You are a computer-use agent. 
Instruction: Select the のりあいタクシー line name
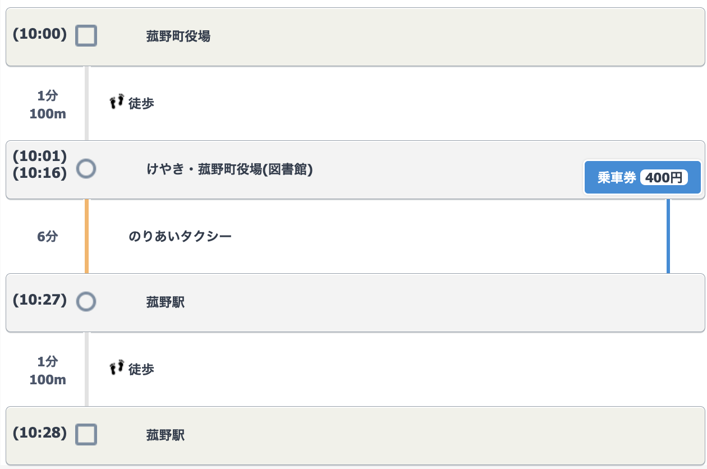point(180,237)
